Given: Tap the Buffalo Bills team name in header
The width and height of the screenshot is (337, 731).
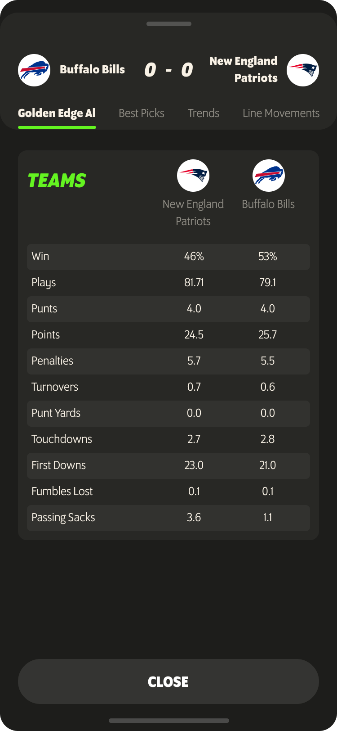Looking at the screenshot, I should (92, 70).
